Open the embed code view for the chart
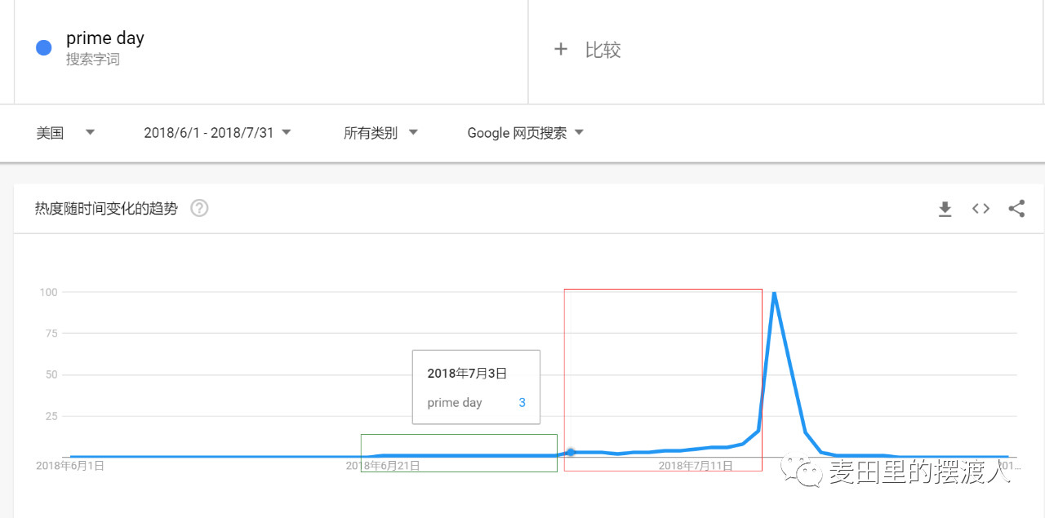1045x518 pixels. point(981,209)
